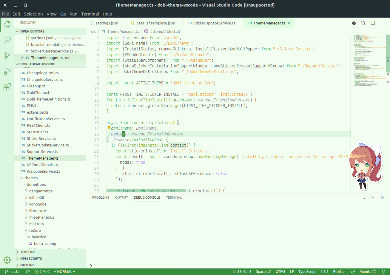This screenshot has height=275, width=390.
Task: Change language mode via TypeScript status item
Action: (x=307, y=272)
